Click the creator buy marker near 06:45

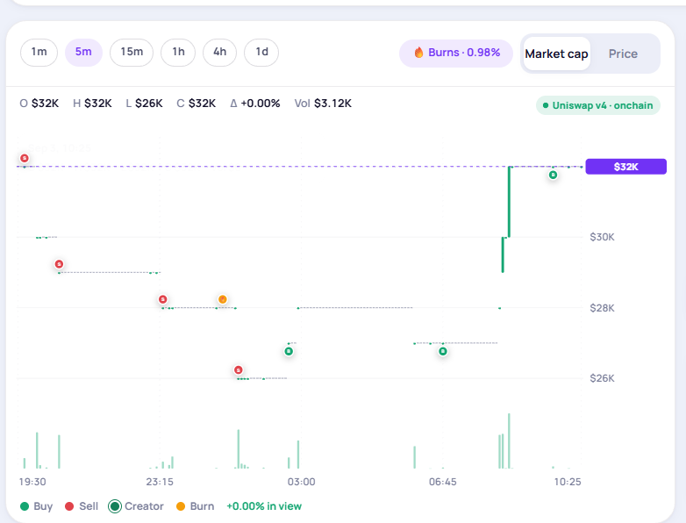(443, 351)
